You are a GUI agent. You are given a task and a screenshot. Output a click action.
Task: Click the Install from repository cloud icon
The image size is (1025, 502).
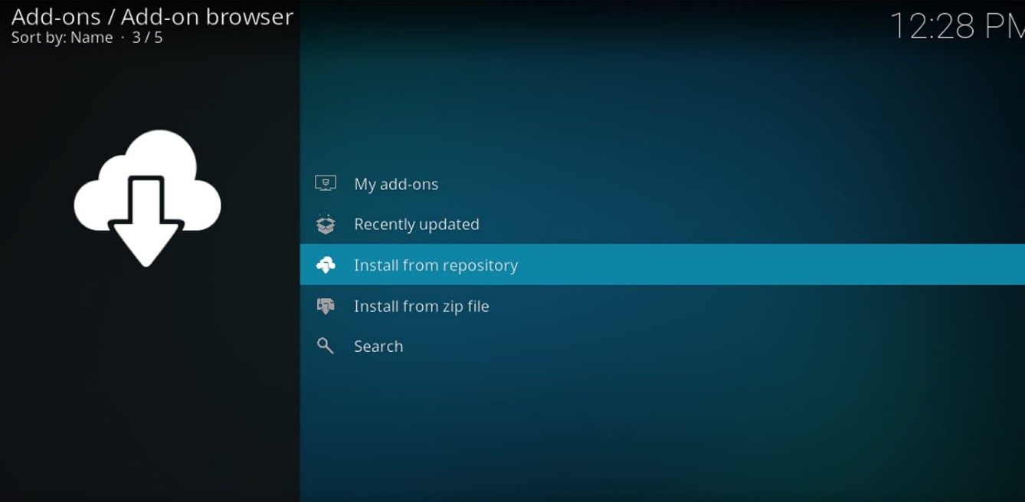(x=326, y=264)
